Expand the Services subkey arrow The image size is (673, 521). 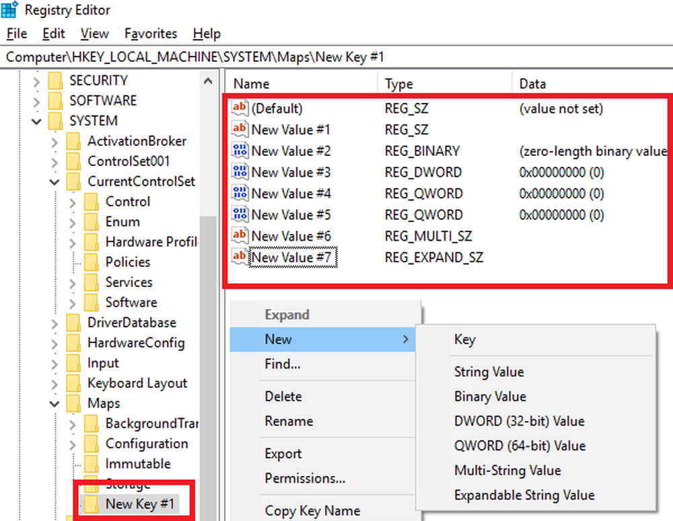click(73, 282)
